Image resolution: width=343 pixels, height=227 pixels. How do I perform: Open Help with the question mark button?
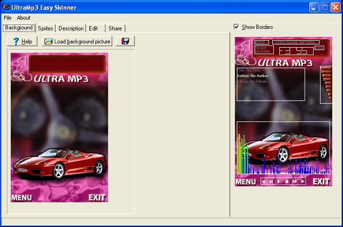click(23, 41)
